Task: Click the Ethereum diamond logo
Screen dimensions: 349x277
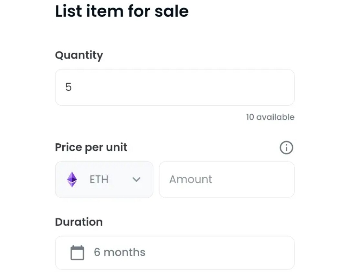Action: point(72,180)
